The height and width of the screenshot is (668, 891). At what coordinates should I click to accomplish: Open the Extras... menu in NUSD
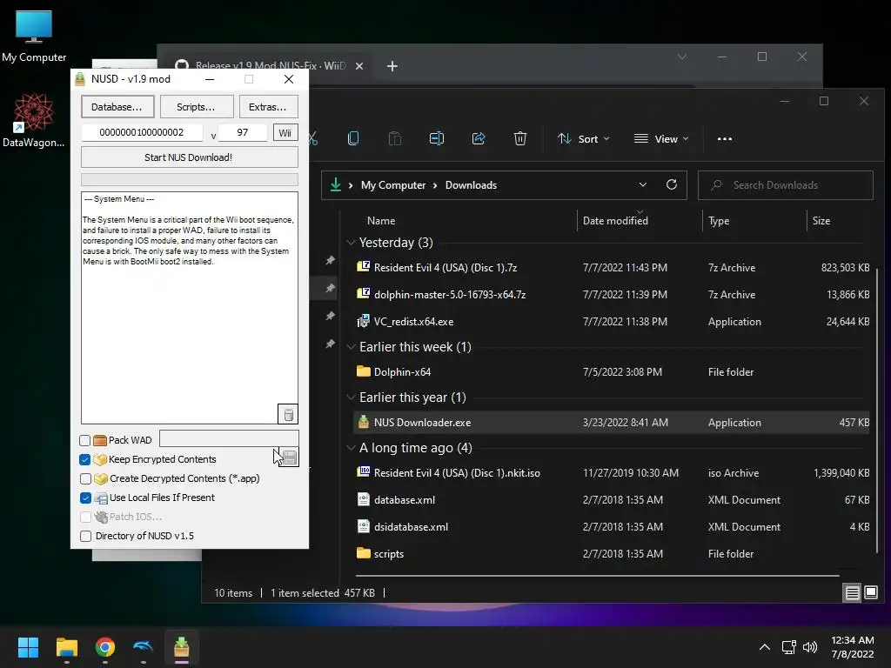(268, 107)
